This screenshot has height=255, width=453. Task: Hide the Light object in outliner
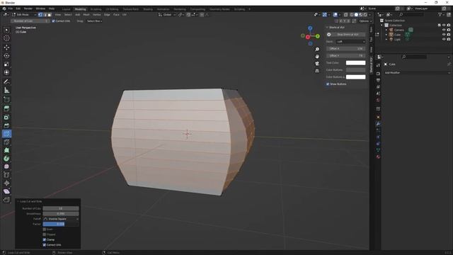[x=444, y=39]
